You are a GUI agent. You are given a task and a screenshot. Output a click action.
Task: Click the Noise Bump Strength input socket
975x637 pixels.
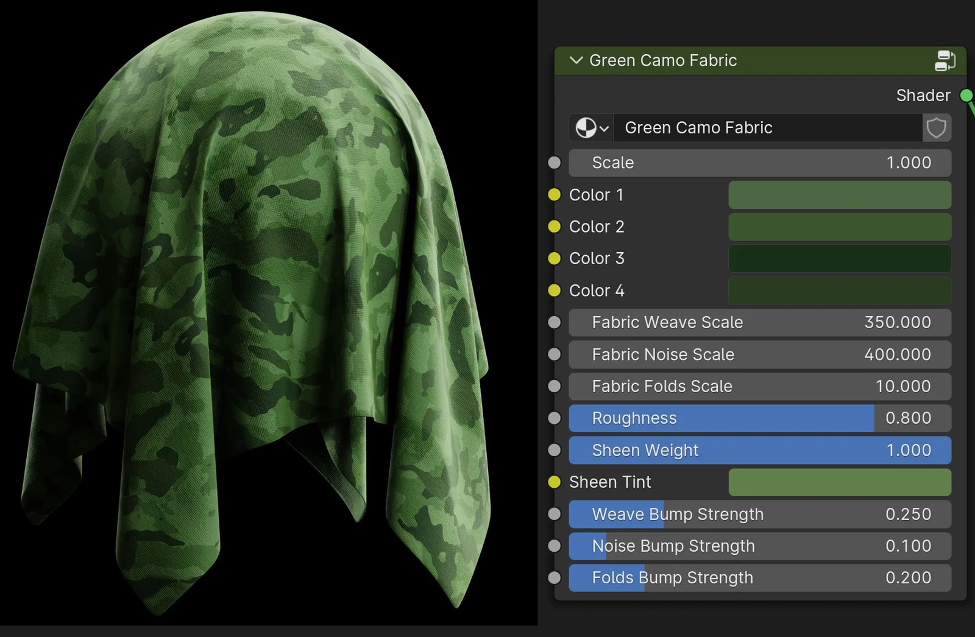click(x=555, y=546)
